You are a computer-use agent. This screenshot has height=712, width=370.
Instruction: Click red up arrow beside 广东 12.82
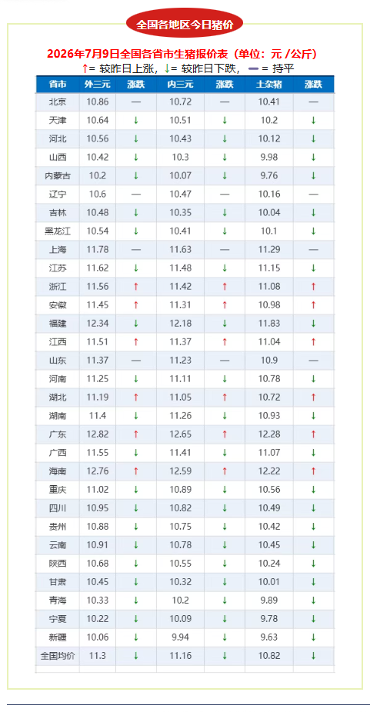pyautogui.click(x=136, y=434)
